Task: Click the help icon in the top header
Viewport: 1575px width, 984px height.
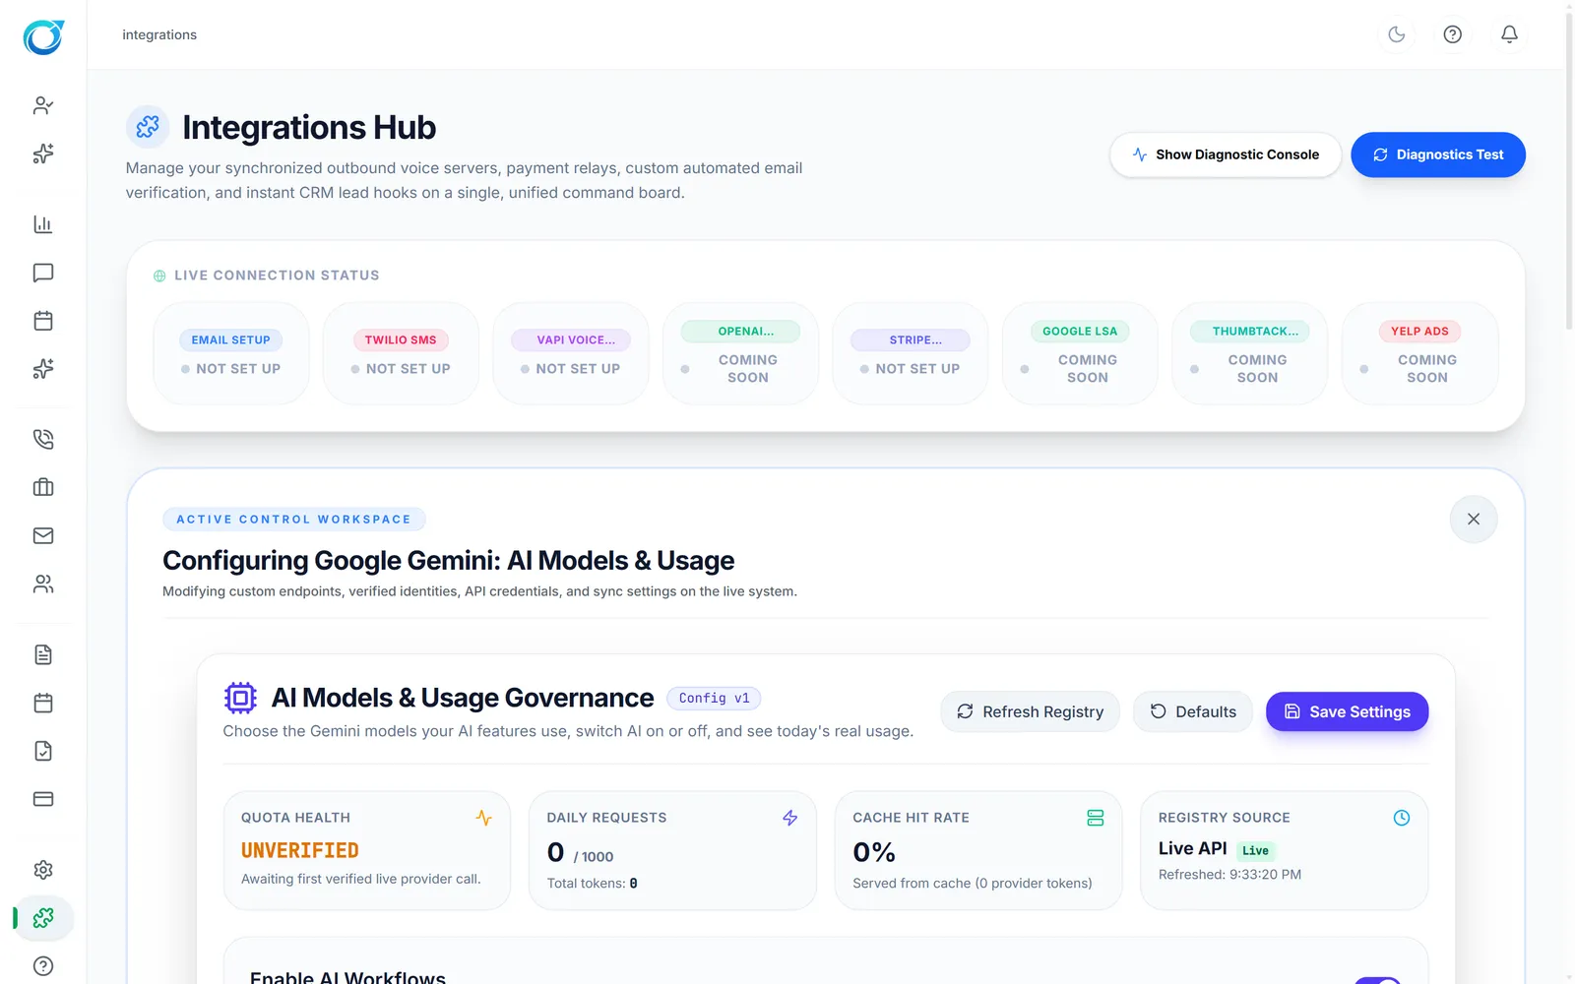Action: coord(1453,34)
